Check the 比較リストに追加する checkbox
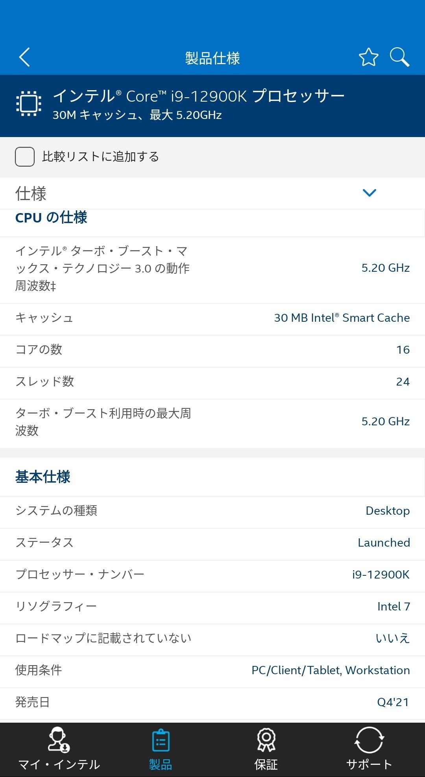 [x=25, y=157]
